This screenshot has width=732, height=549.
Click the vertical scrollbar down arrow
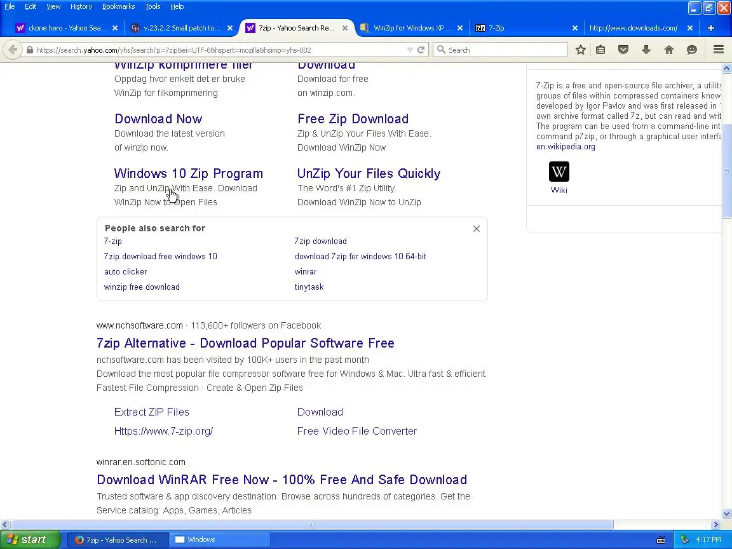coord(726,514)
